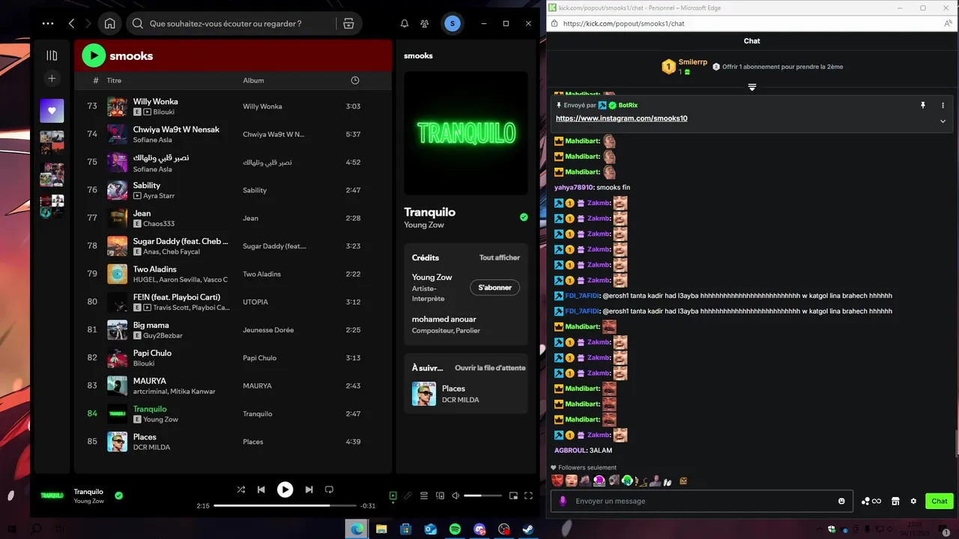The image size is (959, 539).
Task: Show lyrics microphone icon
Action: click(408, 496)
